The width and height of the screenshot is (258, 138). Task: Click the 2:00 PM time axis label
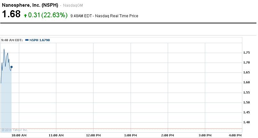coord(167,135)
